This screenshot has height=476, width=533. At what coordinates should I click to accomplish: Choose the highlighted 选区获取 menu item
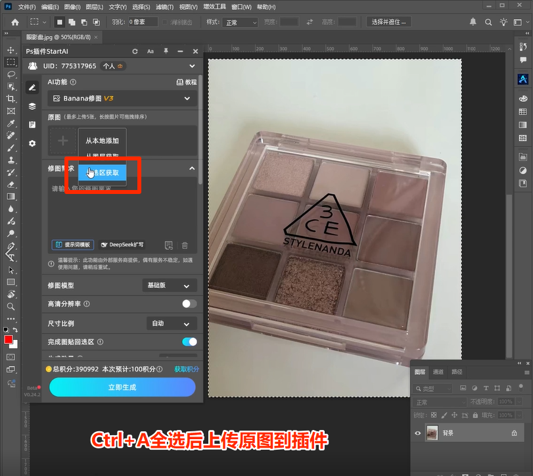coord(103,172)
